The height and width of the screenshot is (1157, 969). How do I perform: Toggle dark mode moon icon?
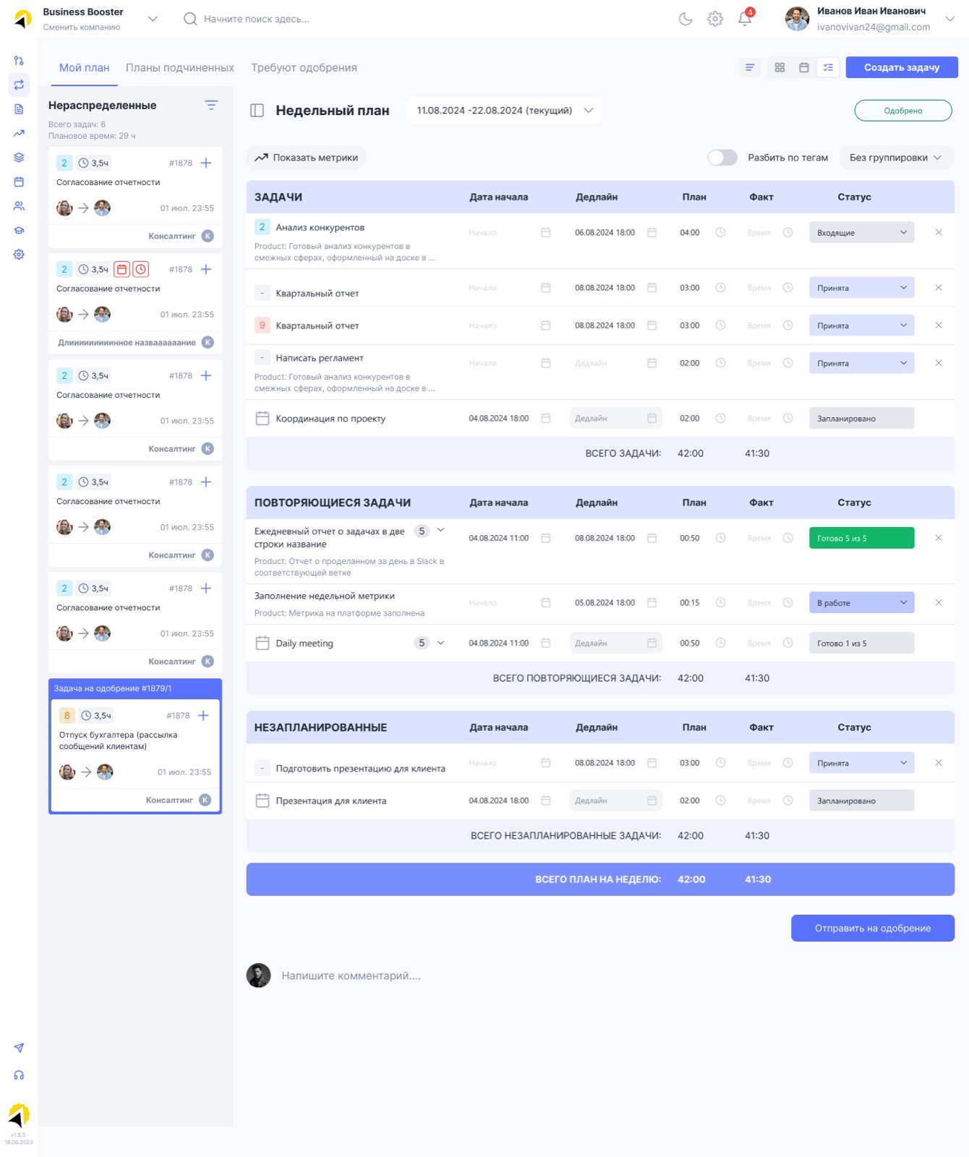pos(686,19)
